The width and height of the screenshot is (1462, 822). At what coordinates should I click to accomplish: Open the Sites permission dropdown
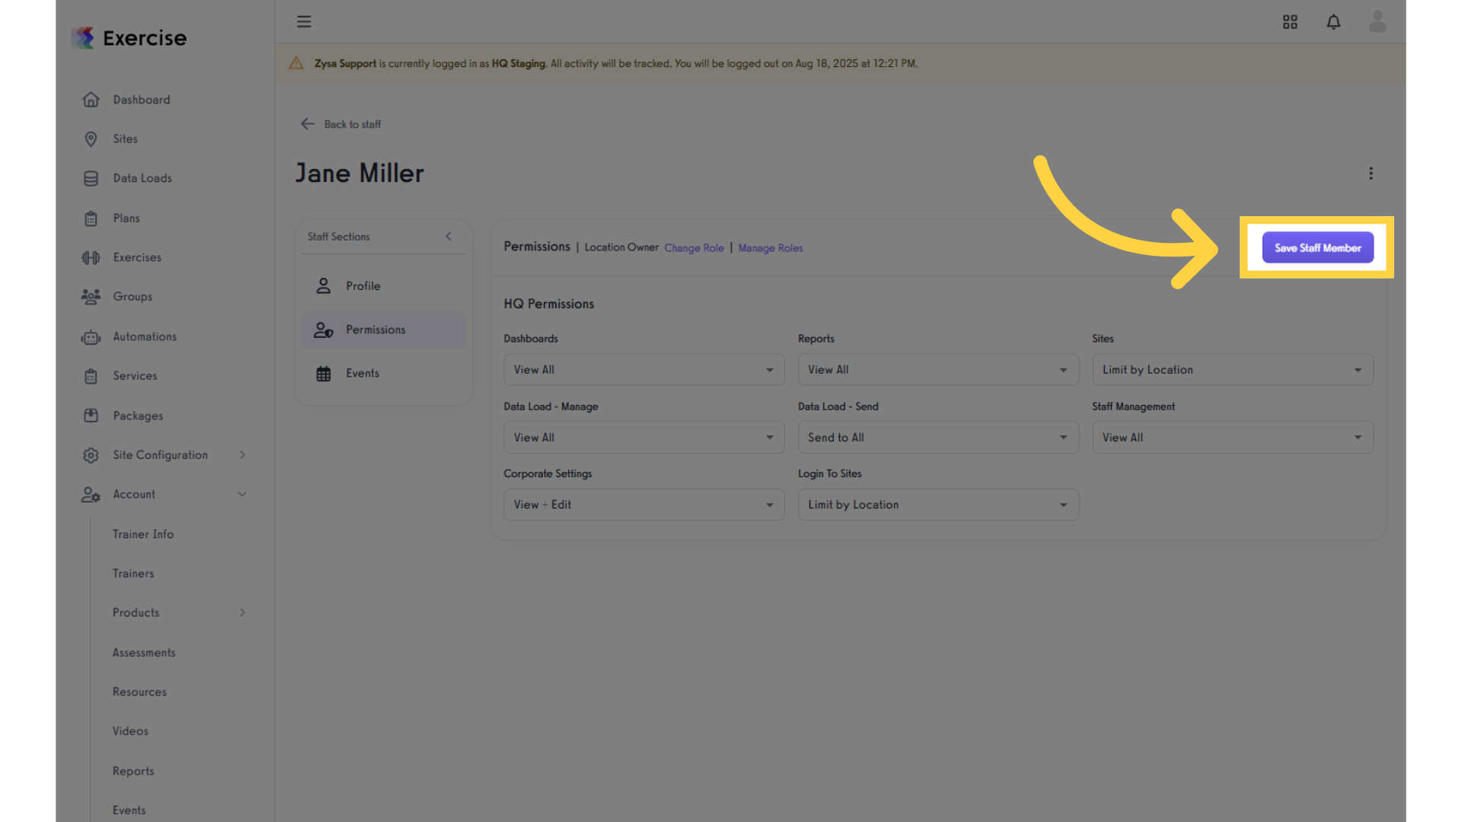point(1232,370)
